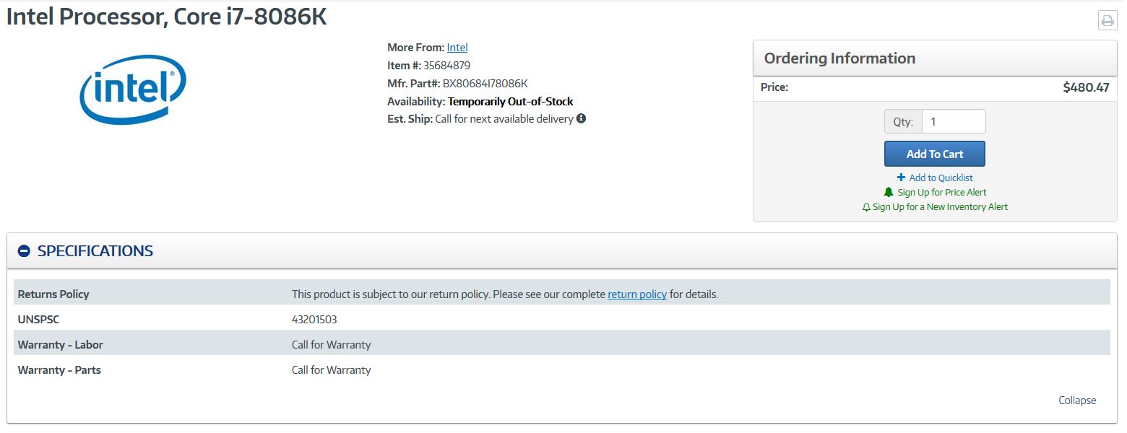Viewport: 1127px width, 433px height.
Task: Open the return policy link
Action: 636,294
